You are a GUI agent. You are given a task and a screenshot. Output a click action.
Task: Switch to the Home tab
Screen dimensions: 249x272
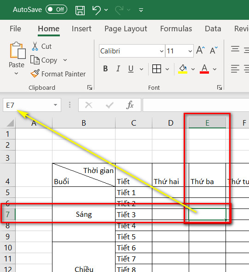pos(49,29)
